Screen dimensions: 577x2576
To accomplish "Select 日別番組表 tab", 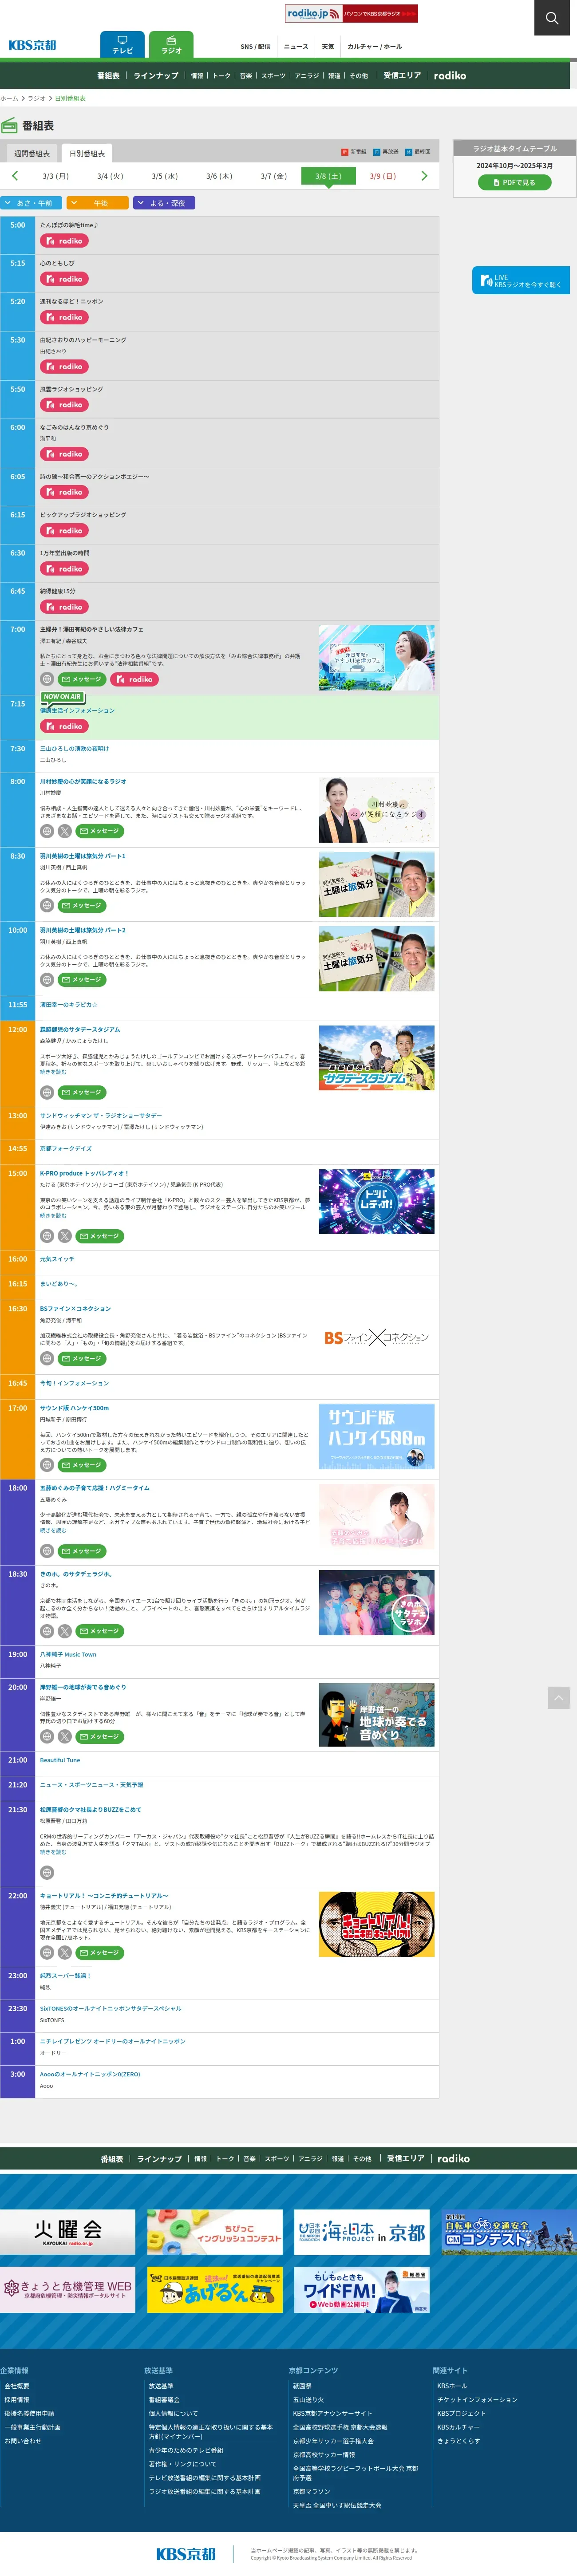I will (87, 153).
